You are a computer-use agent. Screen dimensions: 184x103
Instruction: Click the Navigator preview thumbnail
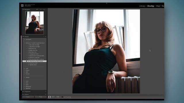tap(34, 23)
